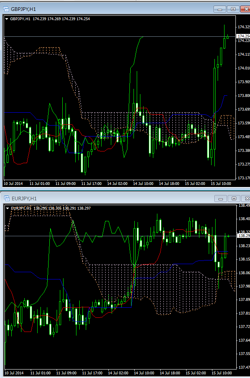Image resolution: width=250 pixels, height=378 pixels.
Task: Minimize the EURJPY,H1 chart window
Action: click(x=220, y=198)
